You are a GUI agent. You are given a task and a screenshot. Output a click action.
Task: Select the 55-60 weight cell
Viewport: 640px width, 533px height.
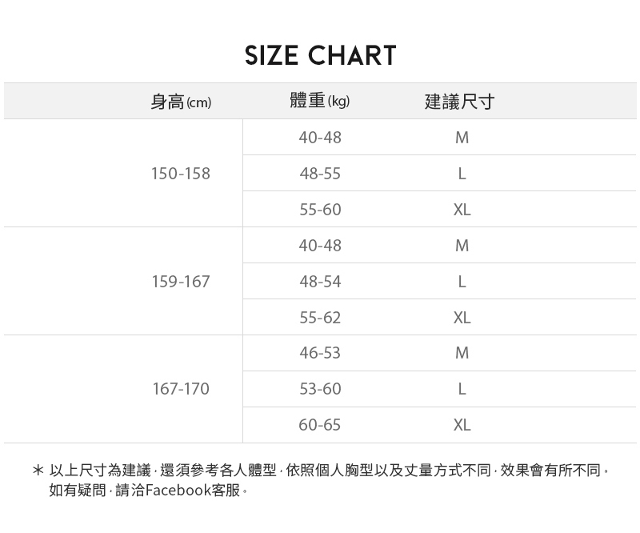click(320, 210)
